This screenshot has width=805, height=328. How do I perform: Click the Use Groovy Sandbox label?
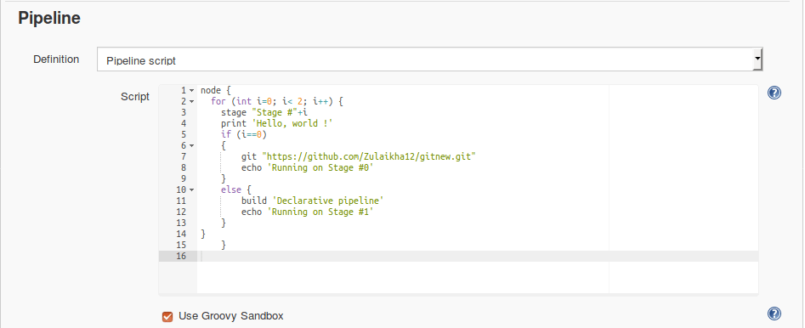pos(231,316)
